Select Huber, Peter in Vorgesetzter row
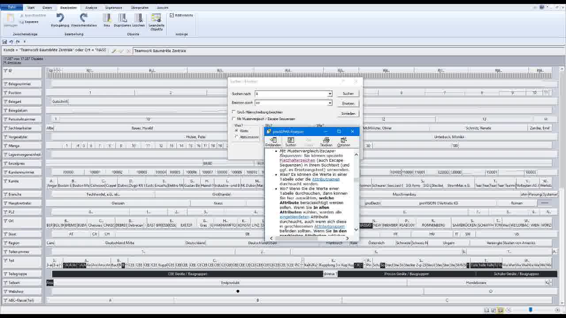The width and height of the screenshot is (566, 318). pos(195,137)
